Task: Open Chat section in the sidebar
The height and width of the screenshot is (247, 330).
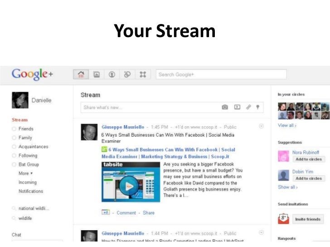Action: tap(16, 235)
